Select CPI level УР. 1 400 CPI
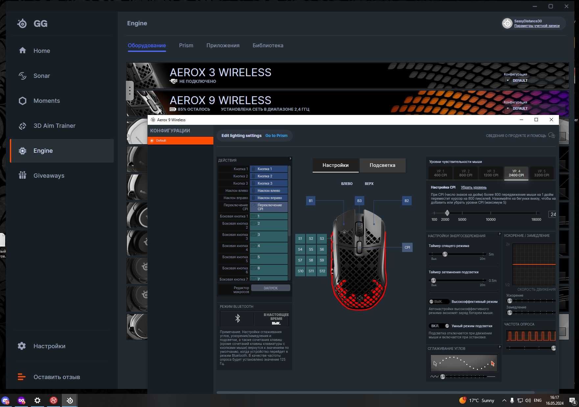 440,173
